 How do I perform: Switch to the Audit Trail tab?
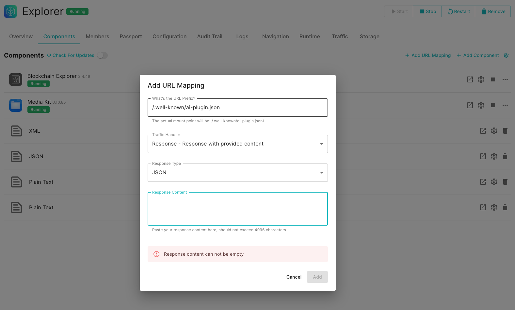[209, 37]
